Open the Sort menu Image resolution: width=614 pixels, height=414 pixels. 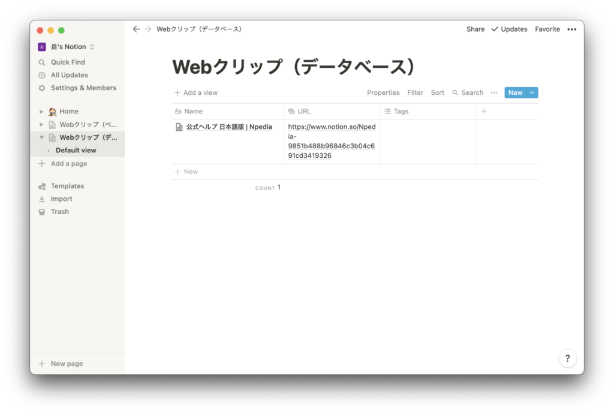(437, 93)
